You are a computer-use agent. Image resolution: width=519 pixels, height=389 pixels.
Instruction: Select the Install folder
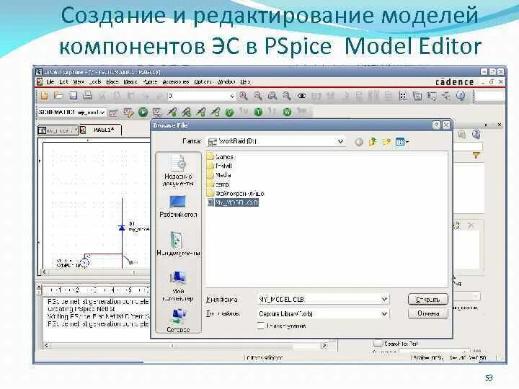tap(220, 166)
